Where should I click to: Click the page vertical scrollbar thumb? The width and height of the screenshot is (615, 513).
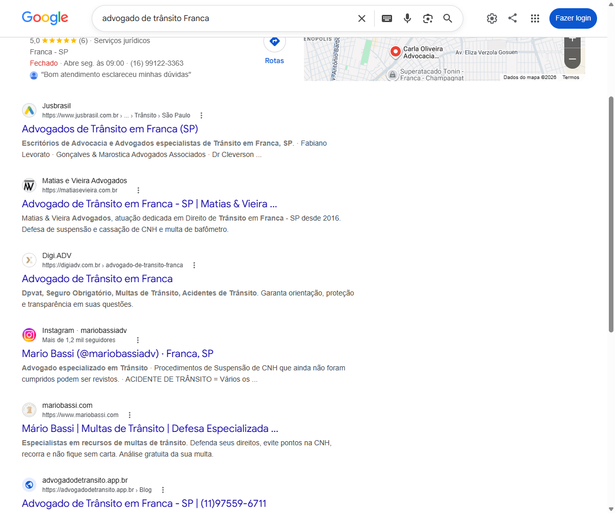[x=611, y=214]
